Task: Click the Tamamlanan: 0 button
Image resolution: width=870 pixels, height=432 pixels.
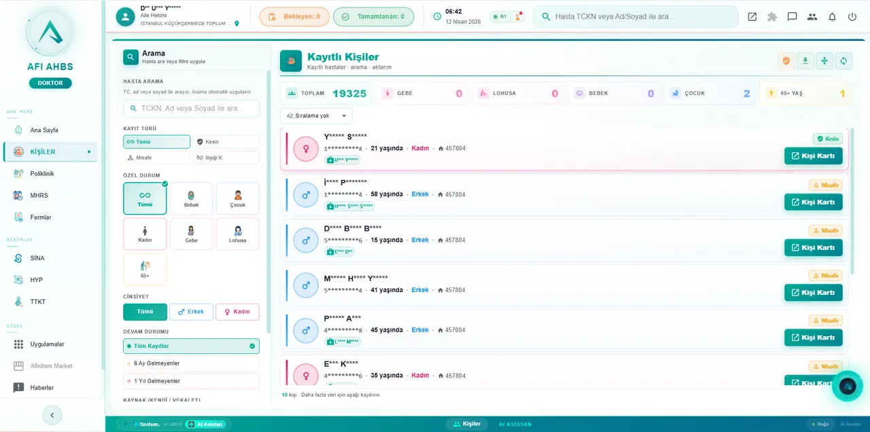Action: [x=373, y=17]
